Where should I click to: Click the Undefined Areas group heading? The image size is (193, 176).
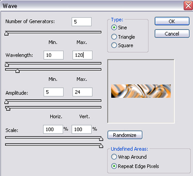129,149
